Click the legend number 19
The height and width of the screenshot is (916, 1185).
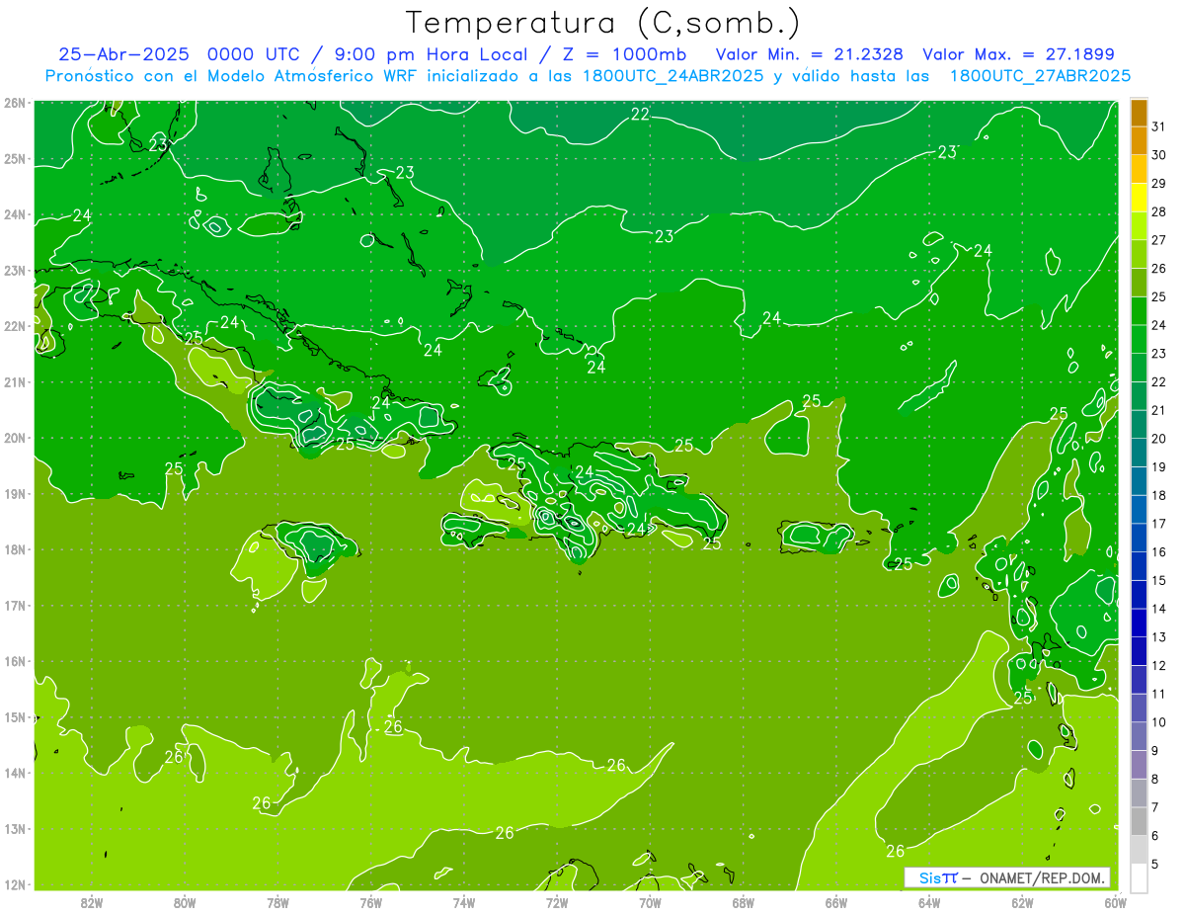pyautogui.click(x=1158, y=466)
